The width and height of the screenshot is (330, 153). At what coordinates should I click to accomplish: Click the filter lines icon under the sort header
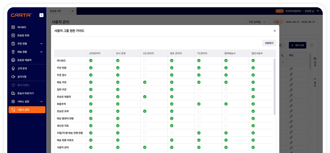[282, 62]
